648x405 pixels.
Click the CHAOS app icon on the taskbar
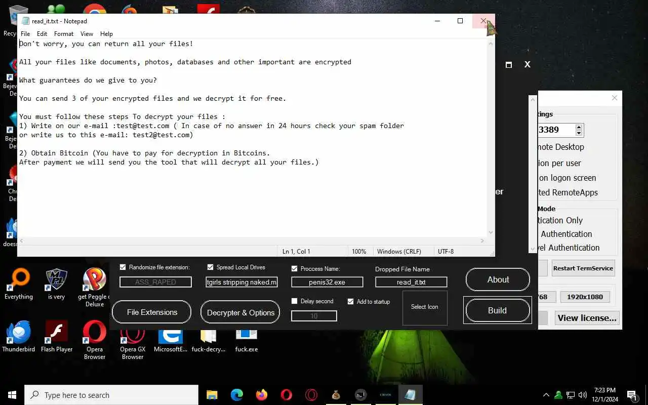[385, 395]
